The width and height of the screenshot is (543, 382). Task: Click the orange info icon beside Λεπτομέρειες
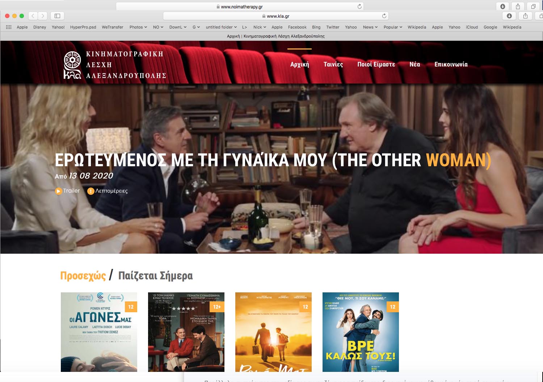pos(91,191)
